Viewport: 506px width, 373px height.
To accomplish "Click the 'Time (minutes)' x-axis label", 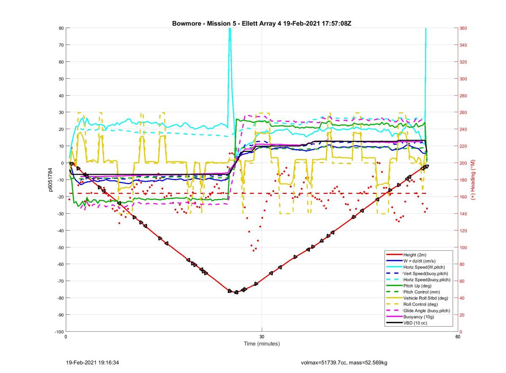I will tap(262, 344).
